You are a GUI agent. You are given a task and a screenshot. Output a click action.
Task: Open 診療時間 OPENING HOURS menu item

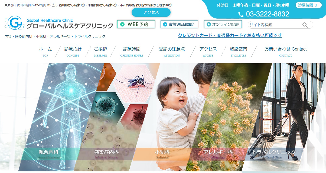pos(132,52)
